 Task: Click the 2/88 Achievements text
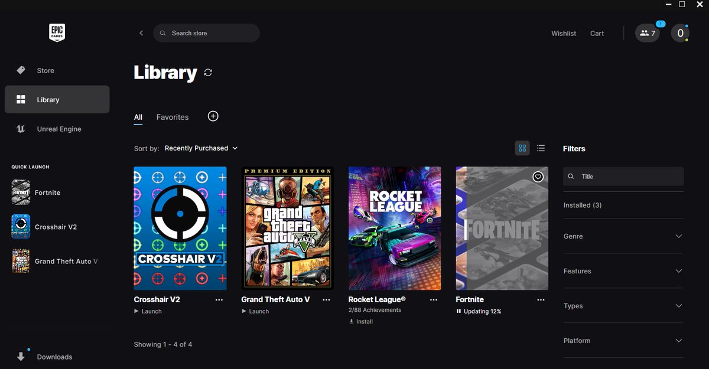pos(375,310)
